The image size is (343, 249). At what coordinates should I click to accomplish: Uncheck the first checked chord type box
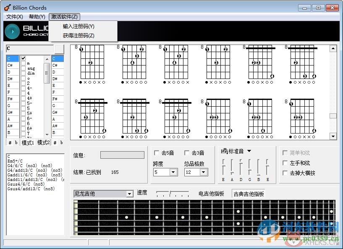point(24,58)
